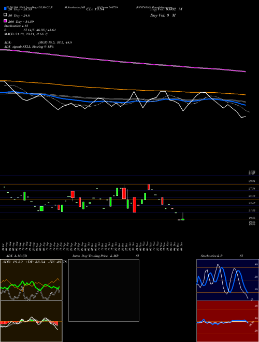Click the 23.47 price axis label
Screen dimensions: 259x342
point(252,203)
